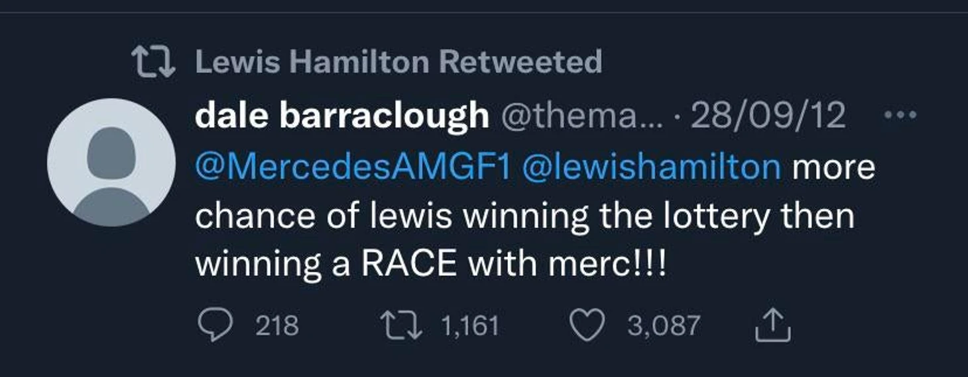The width and height of the screenshot is (968, 377).
Task: Click the reply speech bubble icon
Action: pyautogui.click(x=214, y=326)
